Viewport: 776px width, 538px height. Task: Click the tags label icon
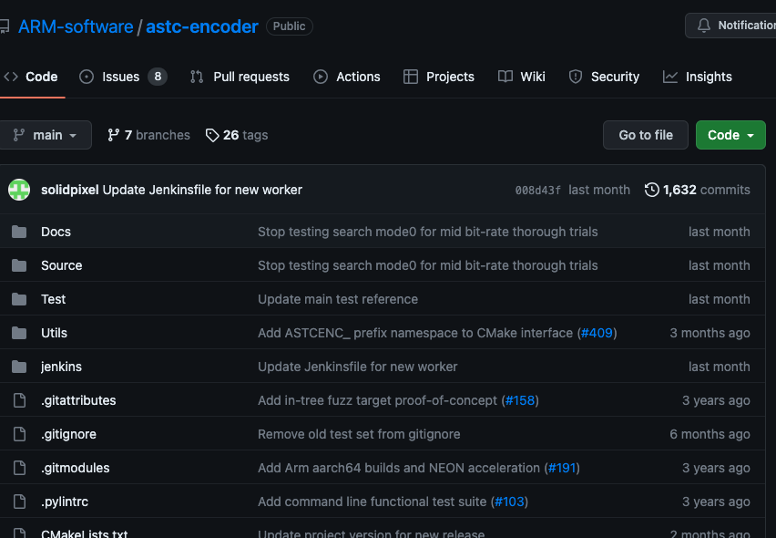coord(212,135)
